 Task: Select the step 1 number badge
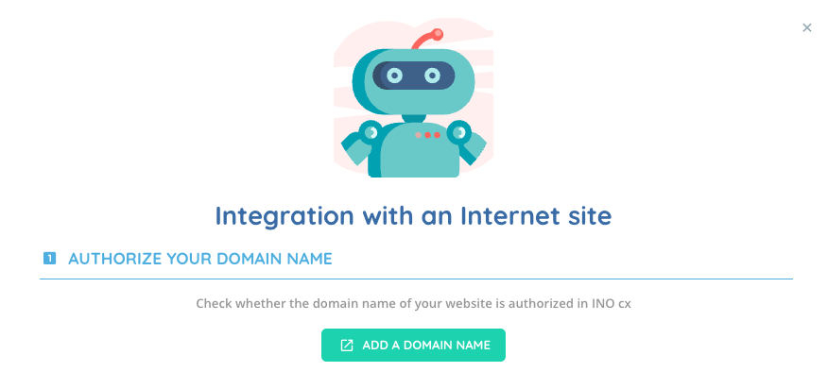tap(50, 259)
